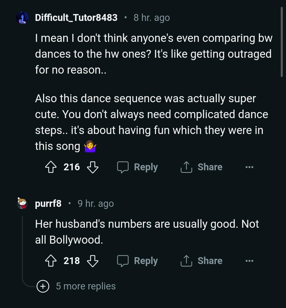Screen dimensions: 286x308
Task: Click the speech bubble icon under purrf8's comment
Action: coord(123,261)
